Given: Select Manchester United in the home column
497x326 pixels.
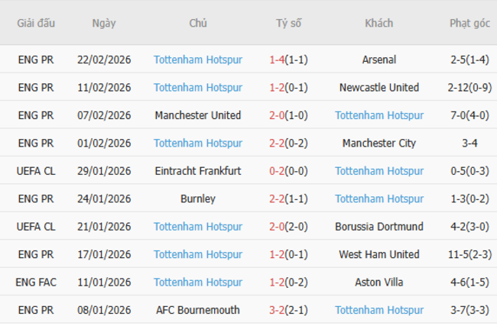Looking at the screenshot, I should pyautogui.click(x=198, y=115).
